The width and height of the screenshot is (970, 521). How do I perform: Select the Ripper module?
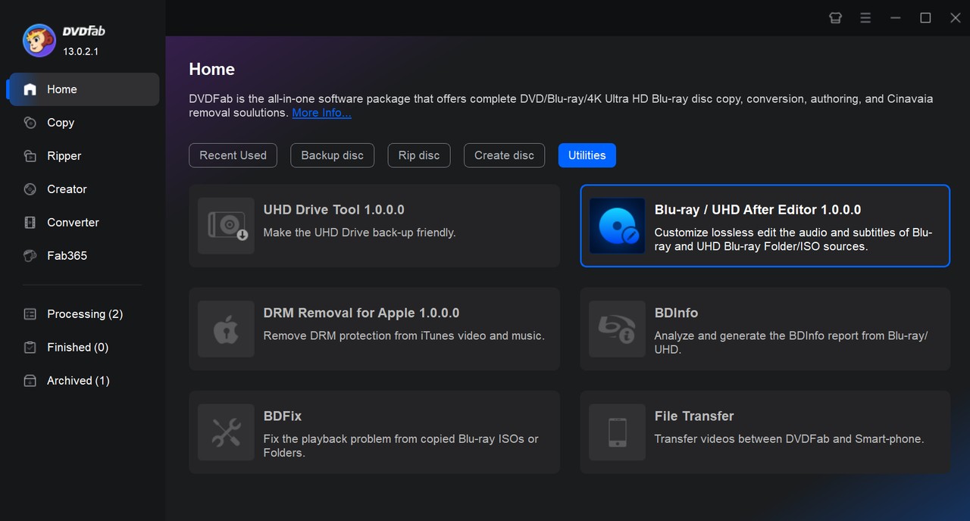tap(64, 155)
